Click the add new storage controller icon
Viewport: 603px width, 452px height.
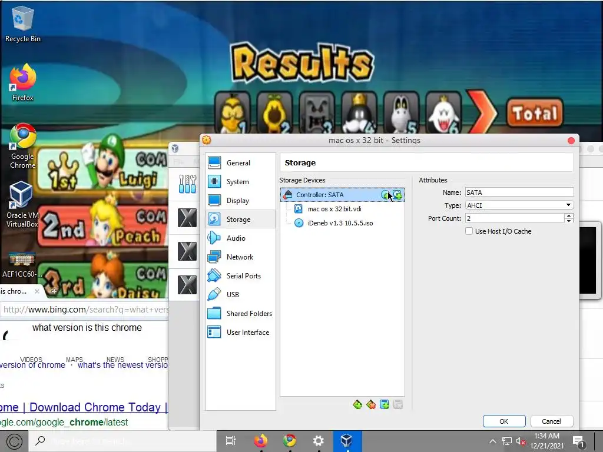[357, 404]
